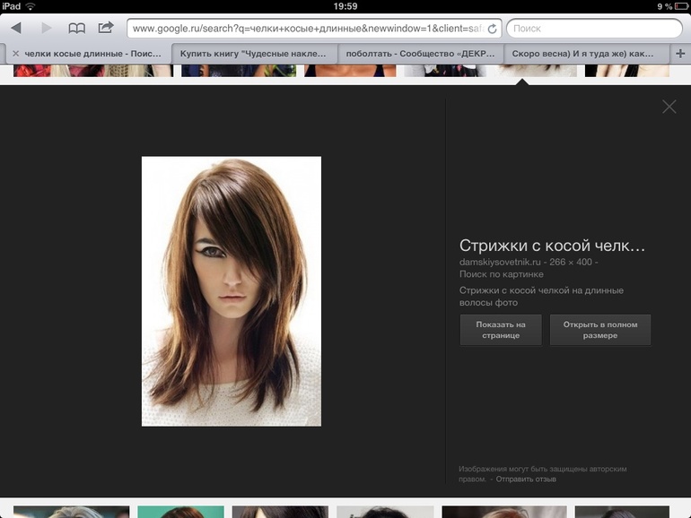Image resolution: width=691 pixels, height=518 pixels.
Task: Switch to the "поболтать" tab
Action: [x=421, y=54]
